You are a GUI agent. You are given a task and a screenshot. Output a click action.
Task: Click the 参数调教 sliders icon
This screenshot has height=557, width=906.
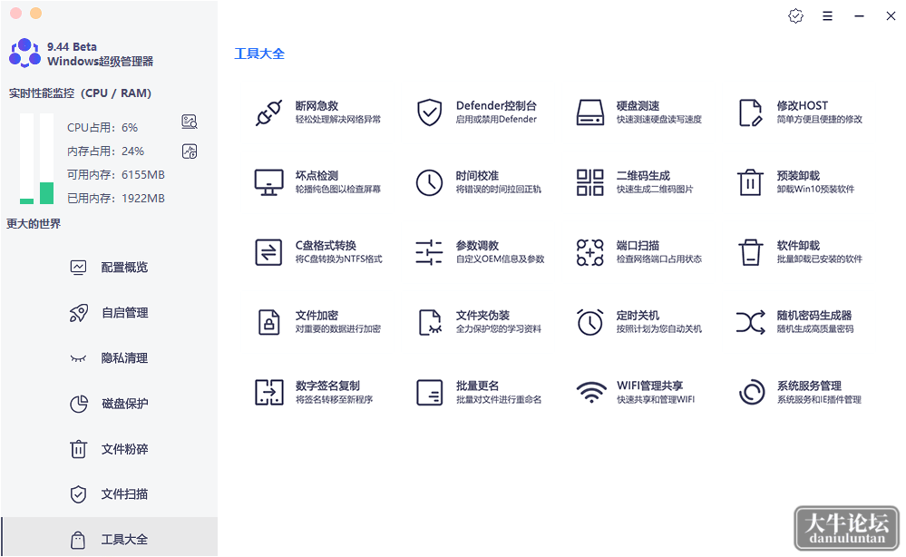pyautogui.click(x=429, y=252)
